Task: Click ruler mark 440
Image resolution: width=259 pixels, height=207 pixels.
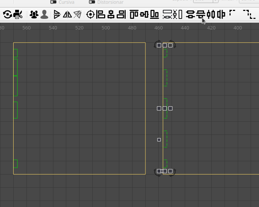Action: (x=185, y=28)
